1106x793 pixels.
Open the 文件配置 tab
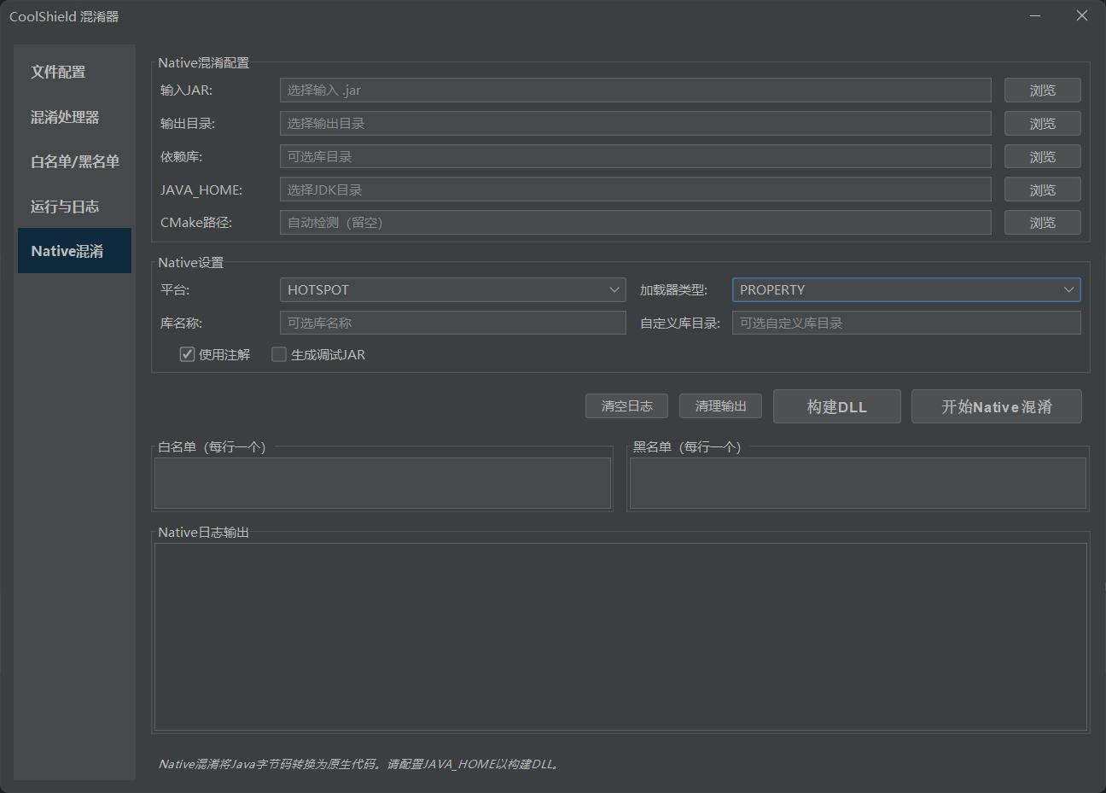tap(59, 73)
